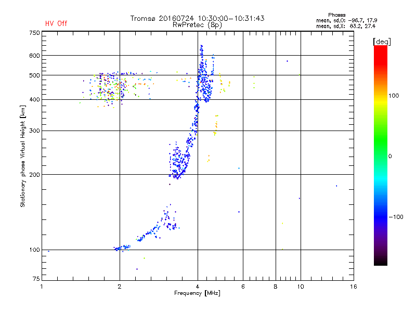Click the x-axis tick label '4'

click(198, 287)
